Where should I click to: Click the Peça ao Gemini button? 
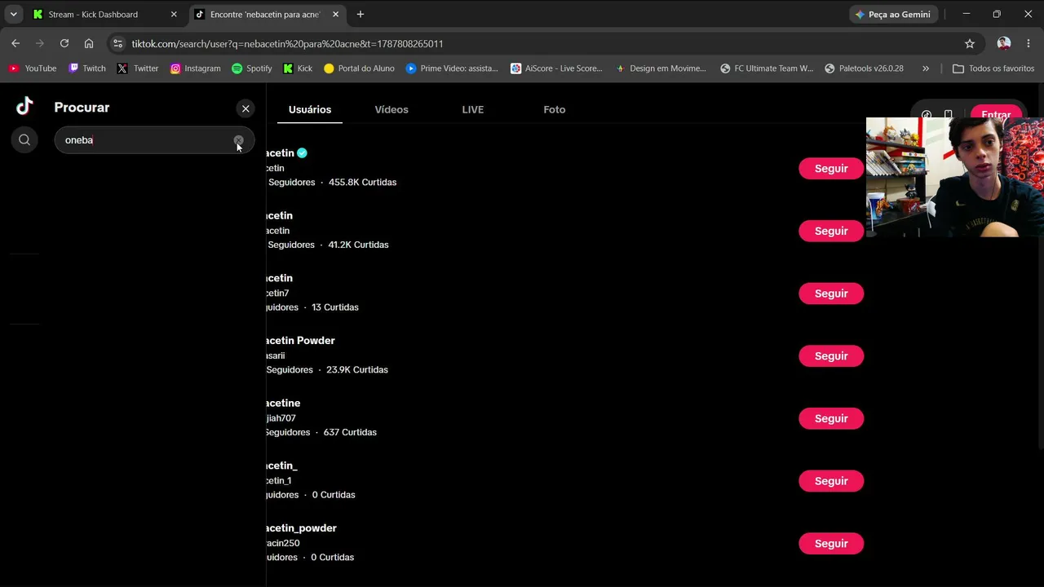click(893, 15)
